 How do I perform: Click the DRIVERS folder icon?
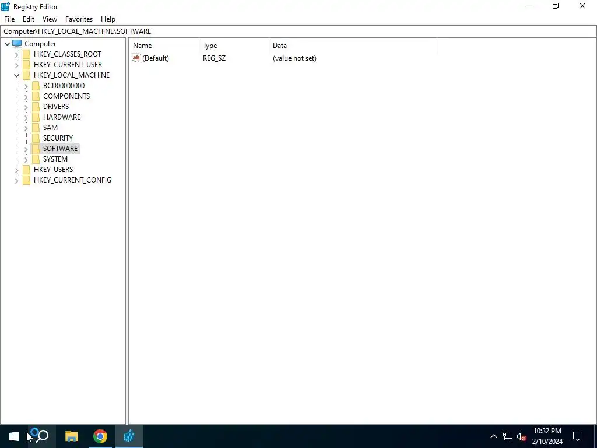coord(36,106)
